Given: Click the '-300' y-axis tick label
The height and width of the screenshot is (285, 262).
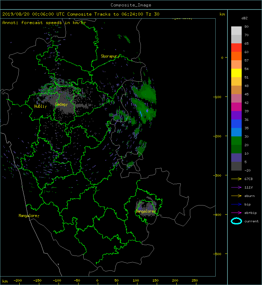Looking at the screenshot, I should pos(217,175).
